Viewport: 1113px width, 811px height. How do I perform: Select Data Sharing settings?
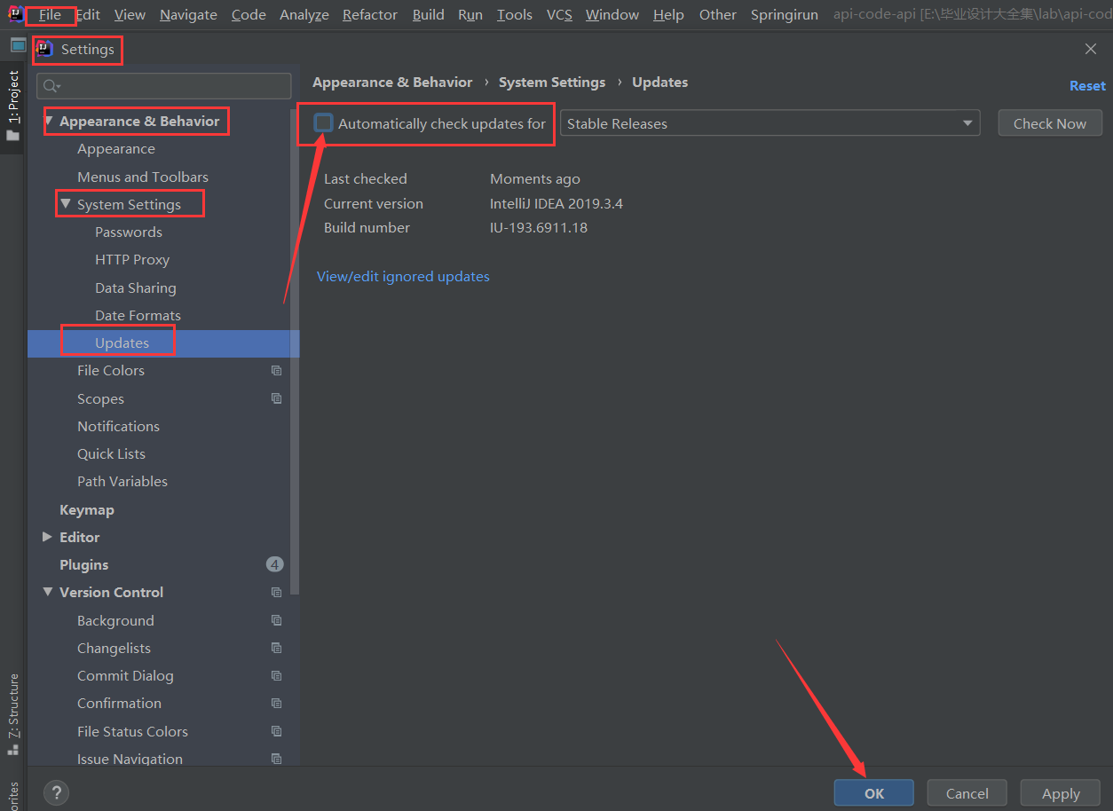(x=136, y=287)
